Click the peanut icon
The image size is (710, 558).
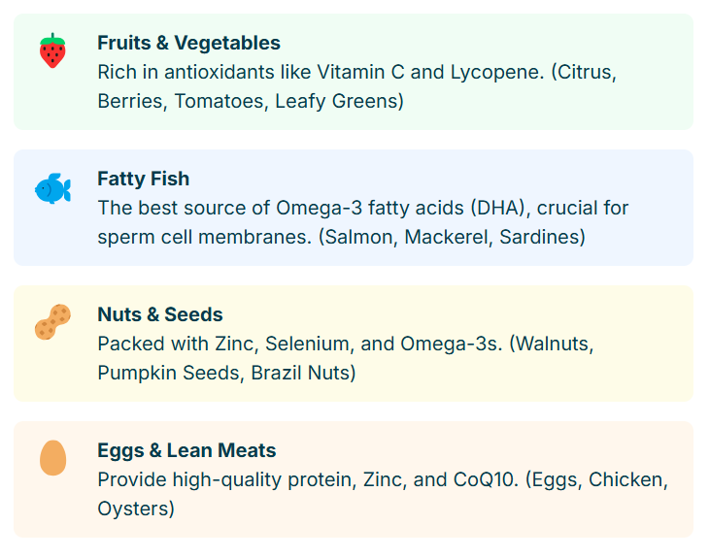pyautogui.click(x=52, y=322)
